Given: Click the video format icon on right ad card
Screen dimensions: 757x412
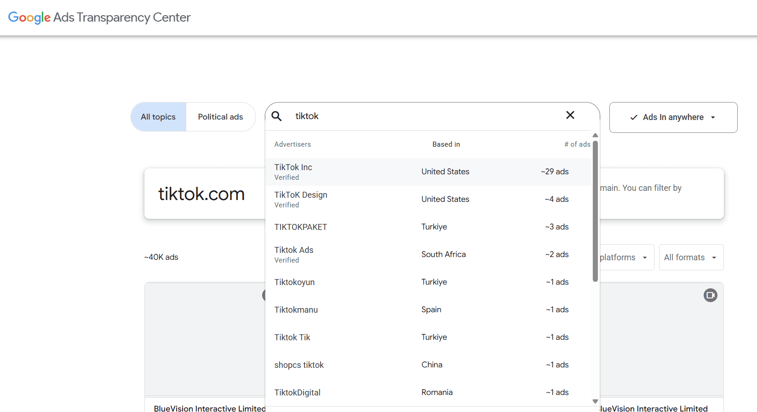Looking at the screenshot, I should tap(711, 295).
